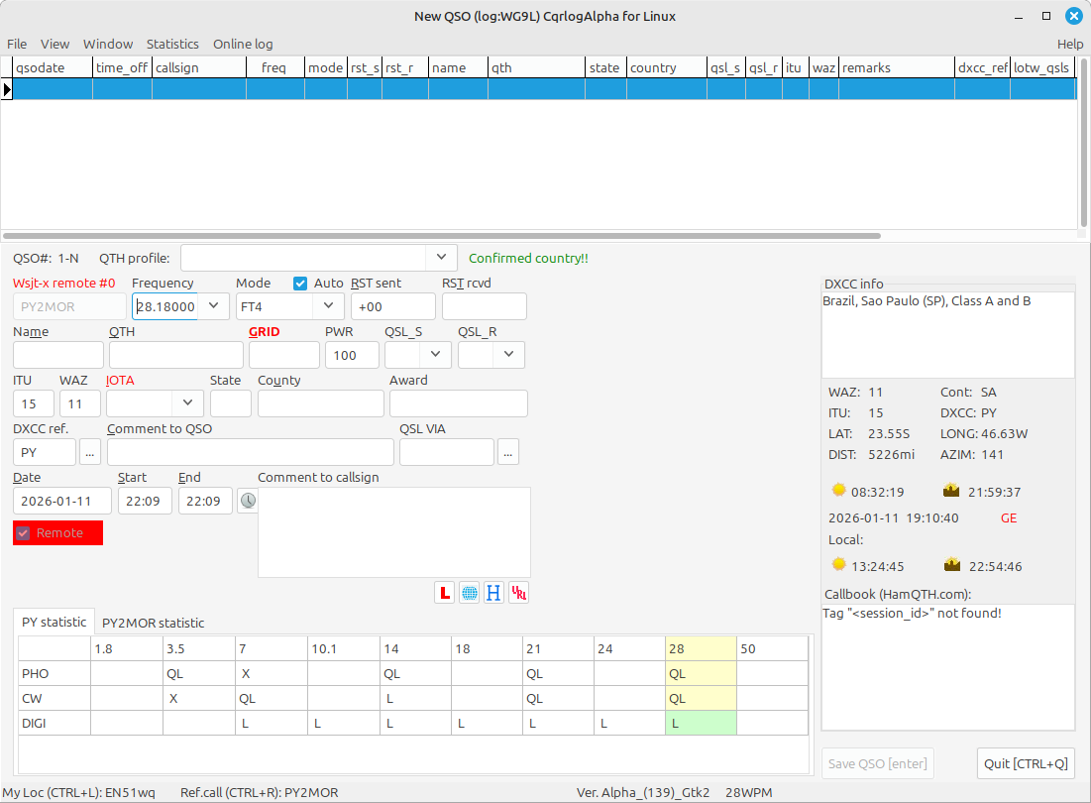The width and height of the screenshot is (1091, 803).
Task: Open the Online log menu
Action: pyautogui.click(x=243, y=44)
